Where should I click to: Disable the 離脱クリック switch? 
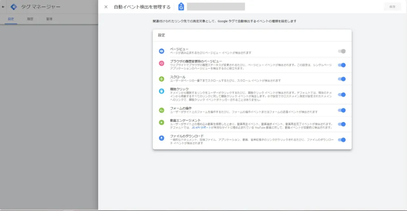click(x=341, y=95)
